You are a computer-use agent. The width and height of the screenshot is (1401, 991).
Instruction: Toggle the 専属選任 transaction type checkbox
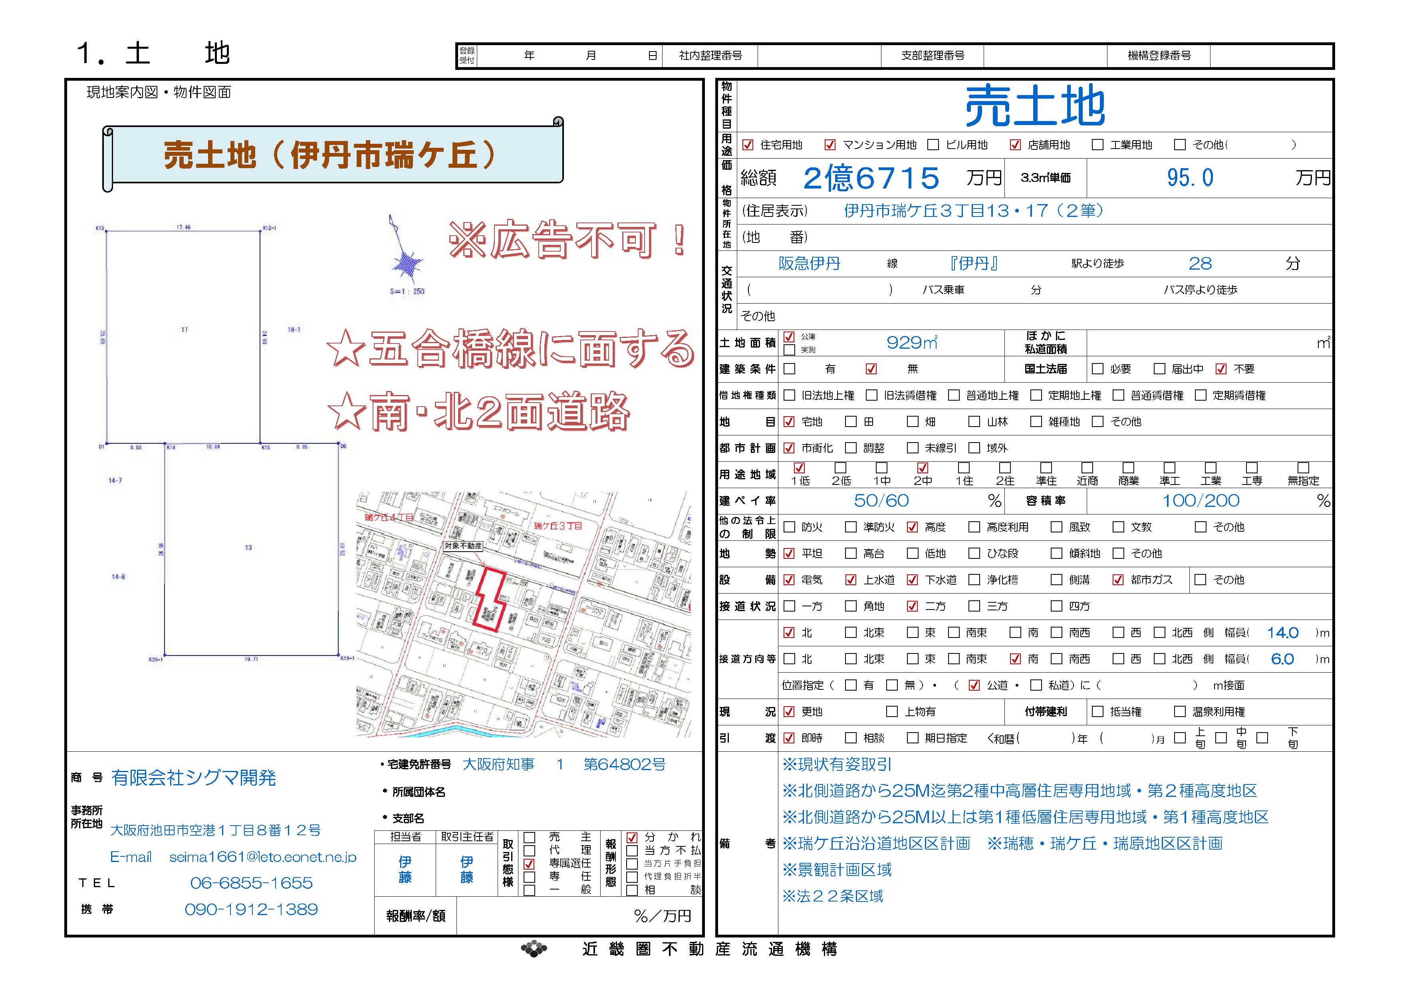coord(530,864)
